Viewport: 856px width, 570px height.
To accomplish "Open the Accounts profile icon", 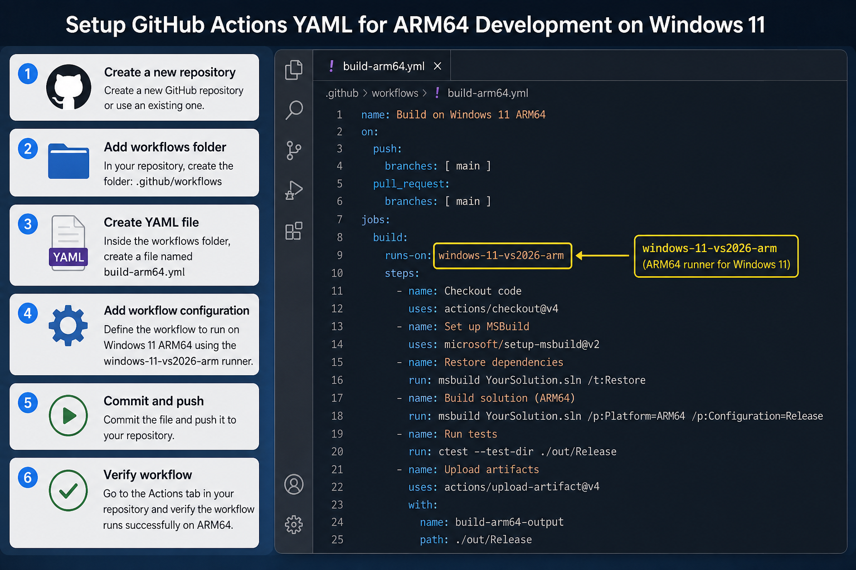I will click(x=294, y=484).
